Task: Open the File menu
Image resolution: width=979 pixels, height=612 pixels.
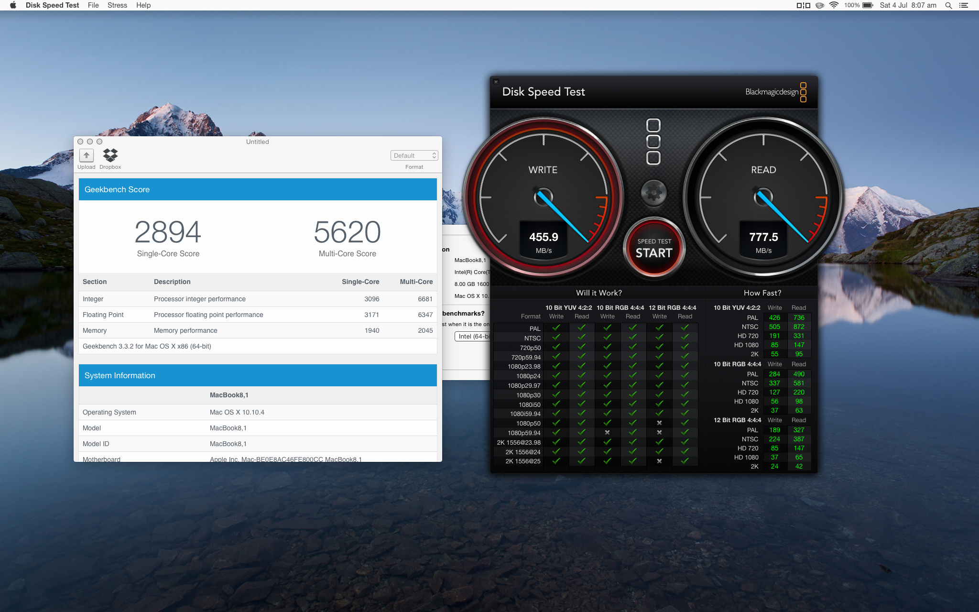Action: coord(93,5)
